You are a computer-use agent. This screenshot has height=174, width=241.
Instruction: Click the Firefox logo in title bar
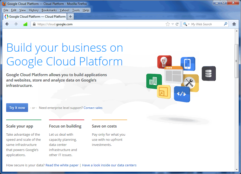[x=4, y=4]
